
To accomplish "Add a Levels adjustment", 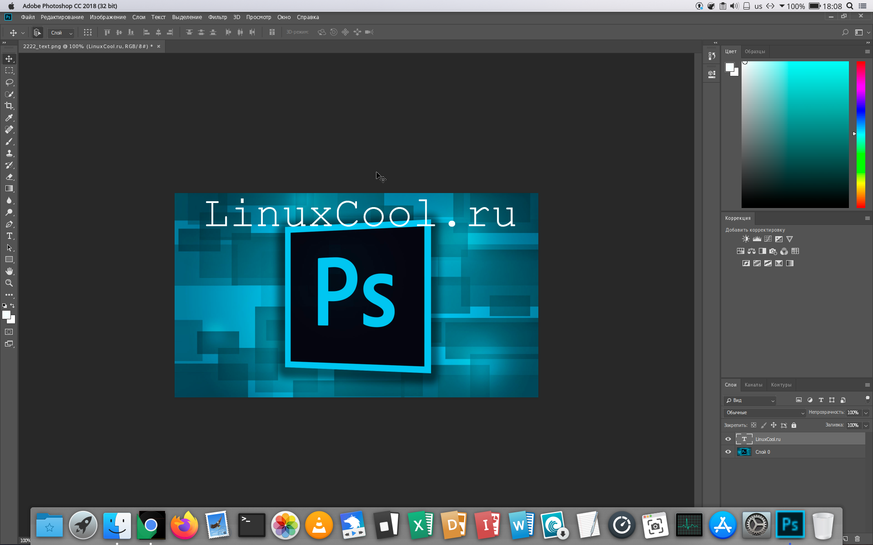I will [757, 239].
